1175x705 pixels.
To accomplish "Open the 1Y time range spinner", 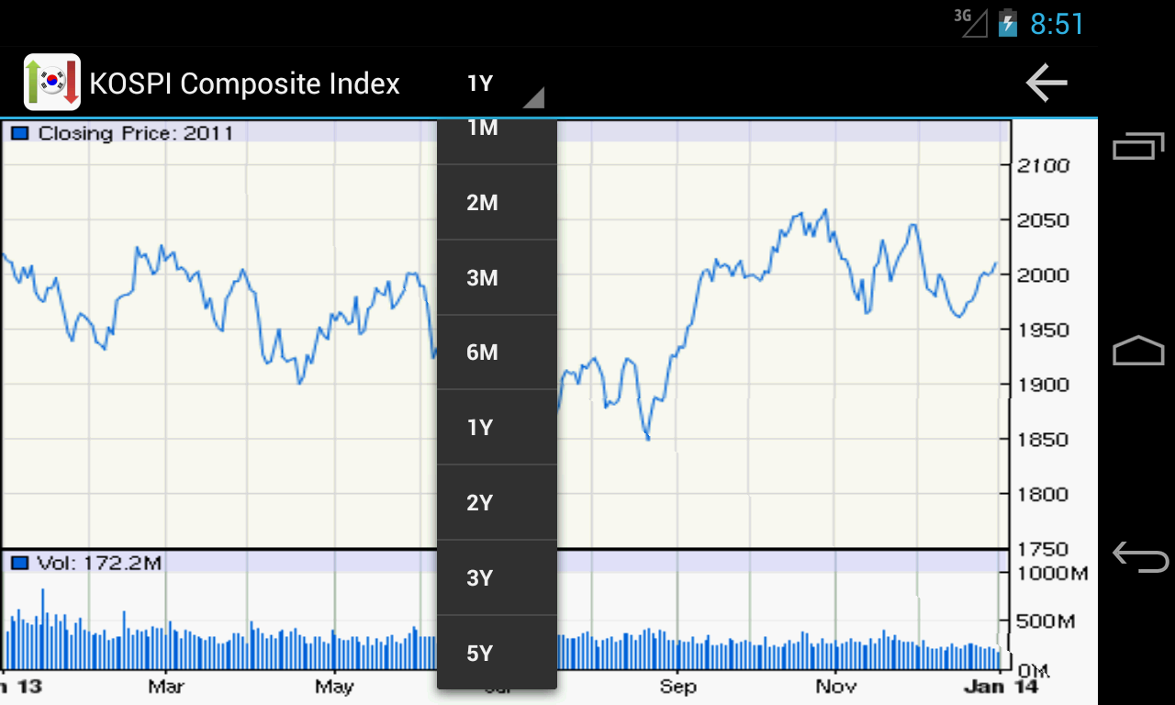I will (480, 84).
